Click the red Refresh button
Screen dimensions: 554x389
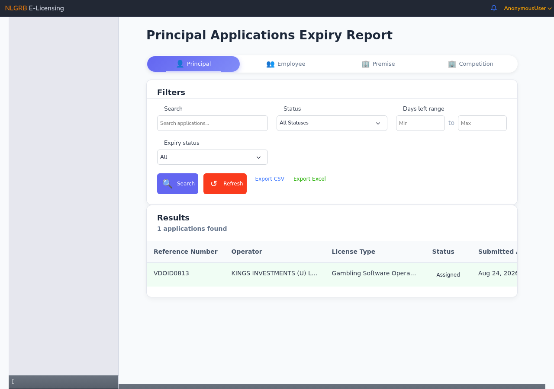coord(225,184)
